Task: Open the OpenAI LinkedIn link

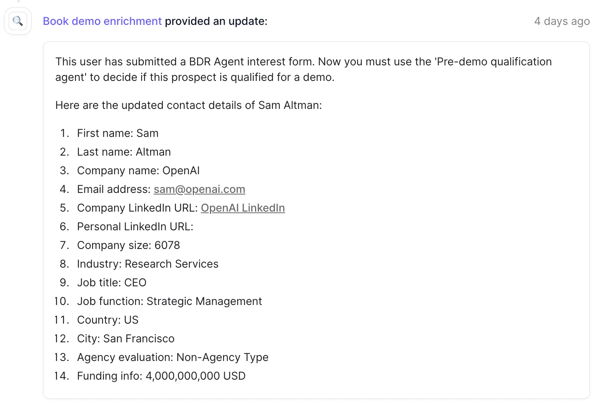Action: (x=243, y=208)
